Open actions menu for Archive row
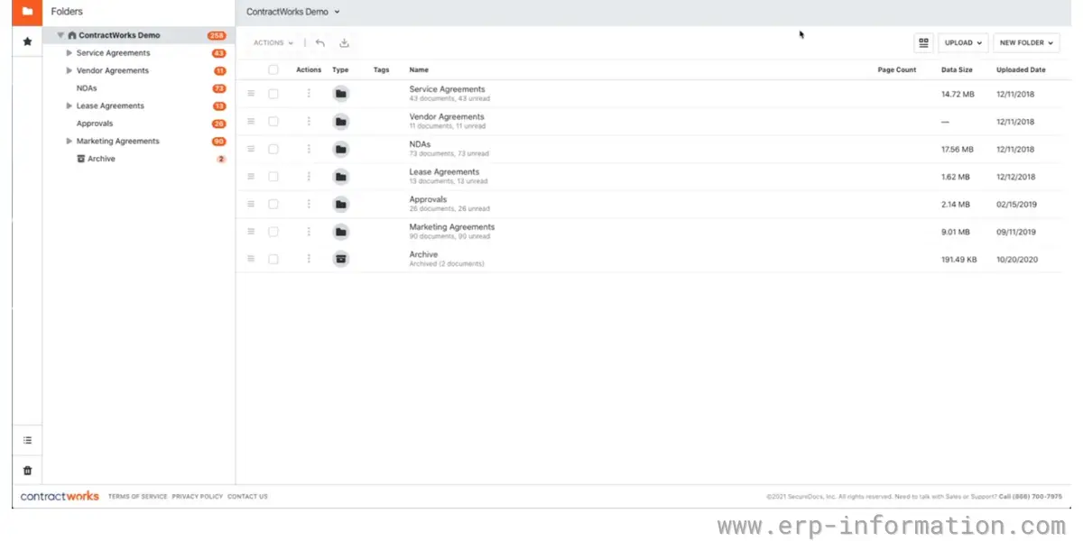This screenshot has width=1083, height=541. coord(309,259)
